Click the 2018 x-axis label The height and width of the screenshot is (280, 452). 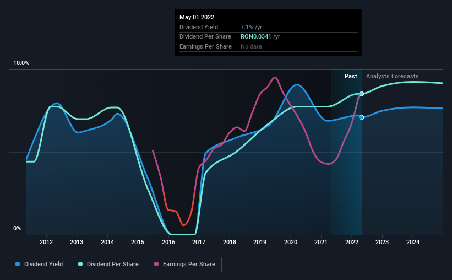coord(230,242)
